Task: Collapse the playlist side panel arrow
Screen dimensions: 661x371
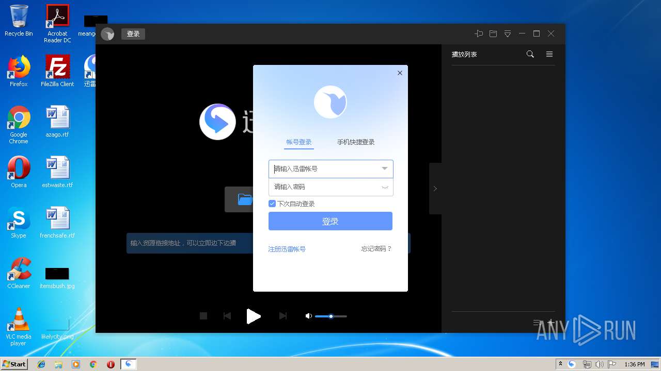Action: (x=435, y=189)
